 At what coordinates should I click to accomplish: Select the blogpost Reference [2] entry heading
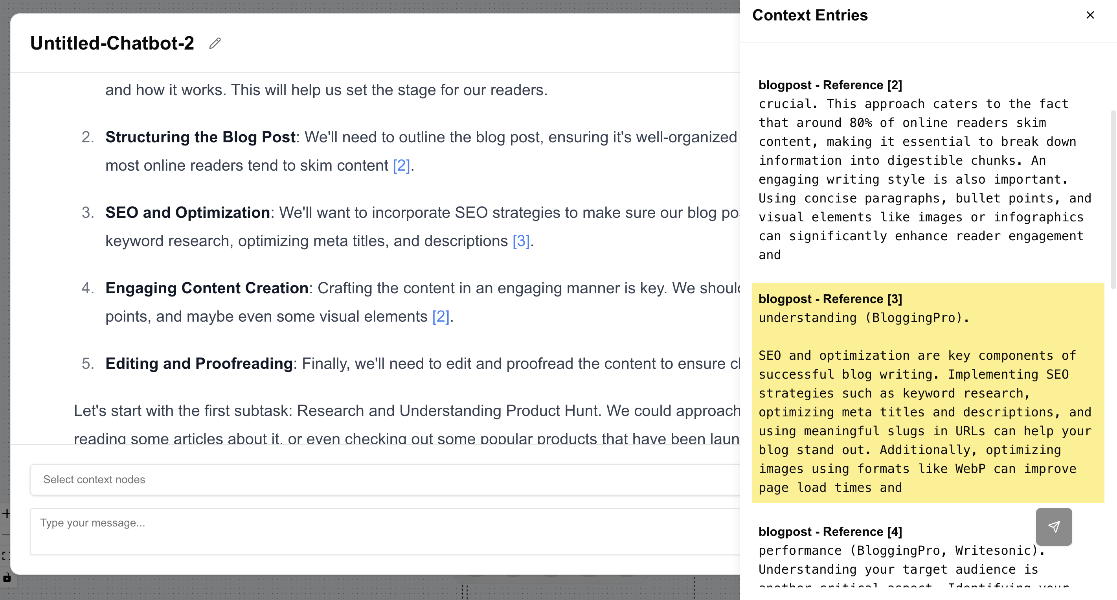(830, 85)
